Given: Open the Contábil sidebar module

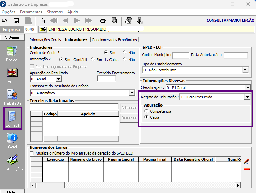Looking at the screenshot, I should 13,118.
